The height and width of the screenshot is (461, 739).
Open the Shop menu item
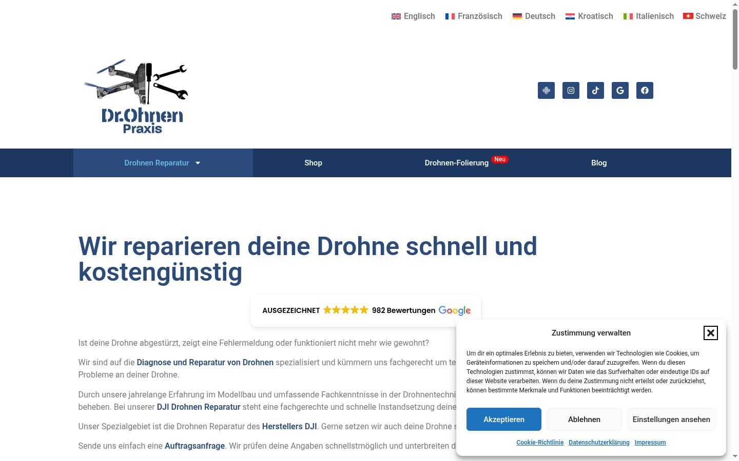[313, 163]
